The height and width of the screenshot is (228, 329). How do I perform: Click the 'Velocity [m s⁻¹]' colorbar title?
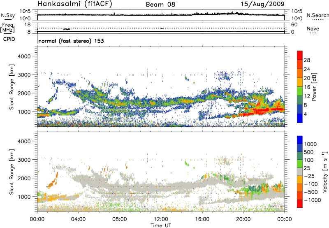[325, 172]
